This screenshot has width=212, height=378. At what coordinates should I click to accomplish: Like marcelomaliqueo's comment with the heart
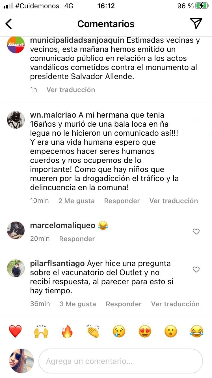pos(196,232)
